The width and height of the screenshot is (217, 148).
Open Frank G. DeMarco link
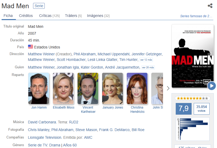click(x=114, y=130)
